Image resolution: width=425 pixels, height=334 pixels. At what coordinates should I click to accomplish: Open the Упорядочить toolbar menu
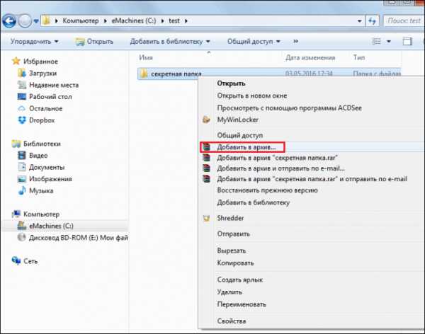[34, 42]
